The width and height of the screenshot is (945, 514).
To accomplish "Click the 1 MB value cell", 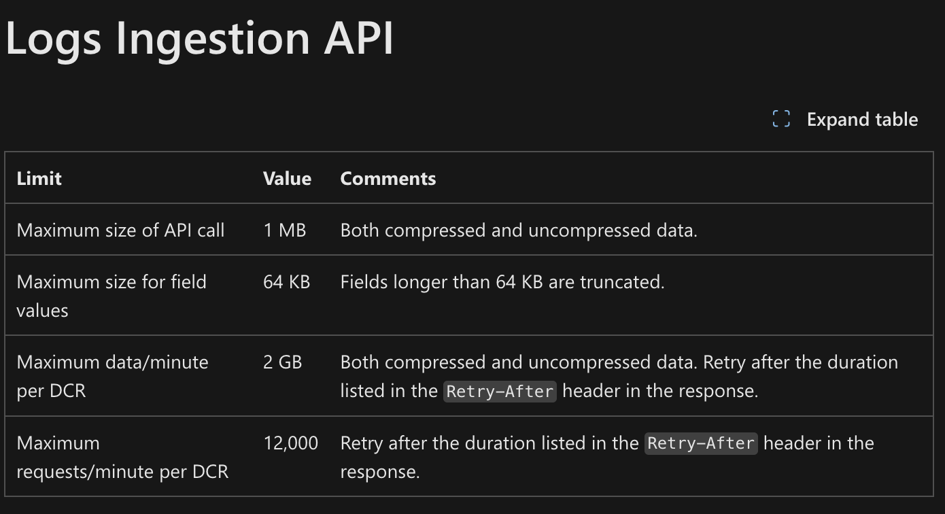I will pyautogui.click(x=285, y=230).
